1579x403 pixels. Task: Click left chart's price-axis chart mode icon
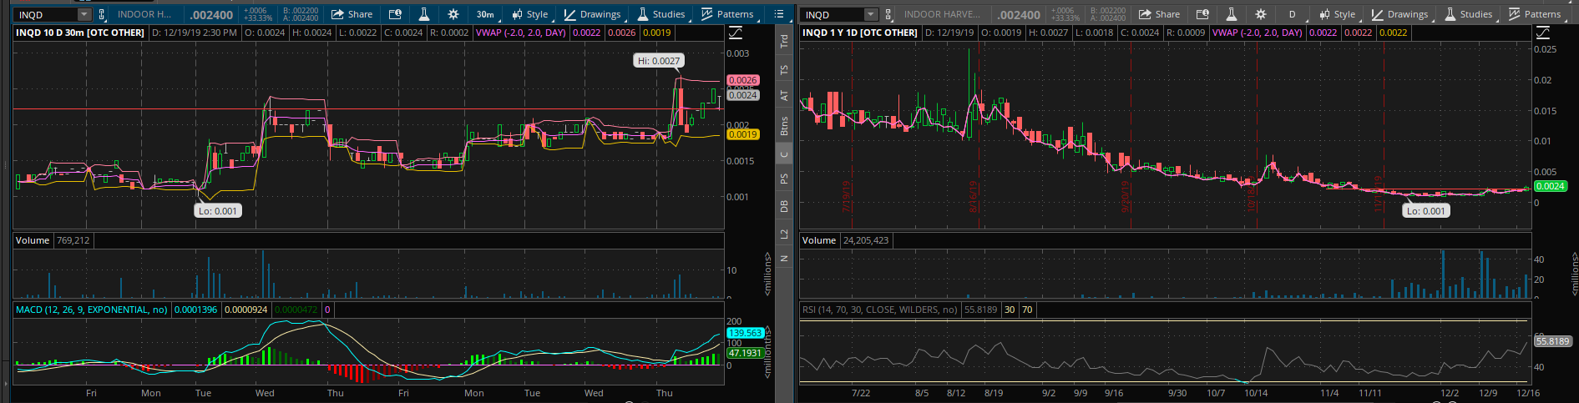click(736, 33)
